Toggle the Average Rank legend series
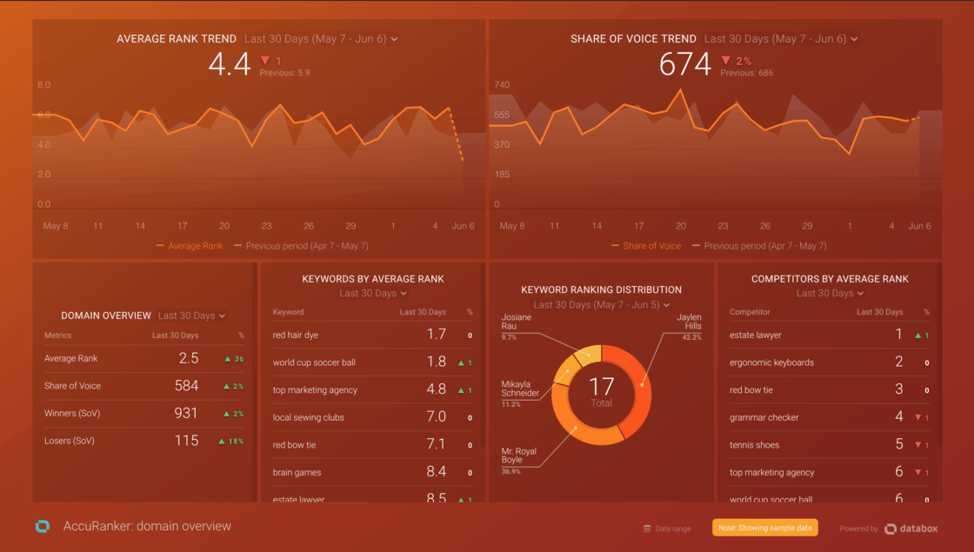Viewport: 974px width, 552px height. 190,246
